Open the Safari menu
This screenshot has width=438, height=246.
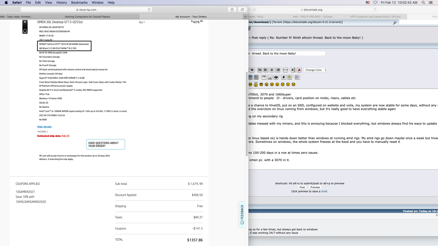pos(17,2)
